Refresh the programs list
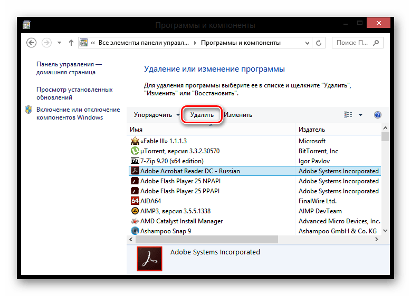411x296 pixels. pyautogui.click(x=319, y=43)
